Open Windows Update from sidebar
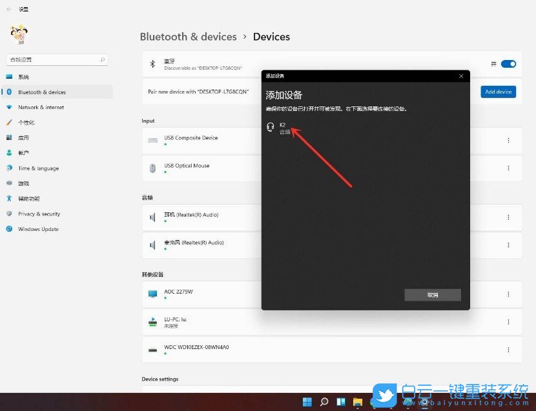This screenshot has height=411, width=536. point(38,229)
